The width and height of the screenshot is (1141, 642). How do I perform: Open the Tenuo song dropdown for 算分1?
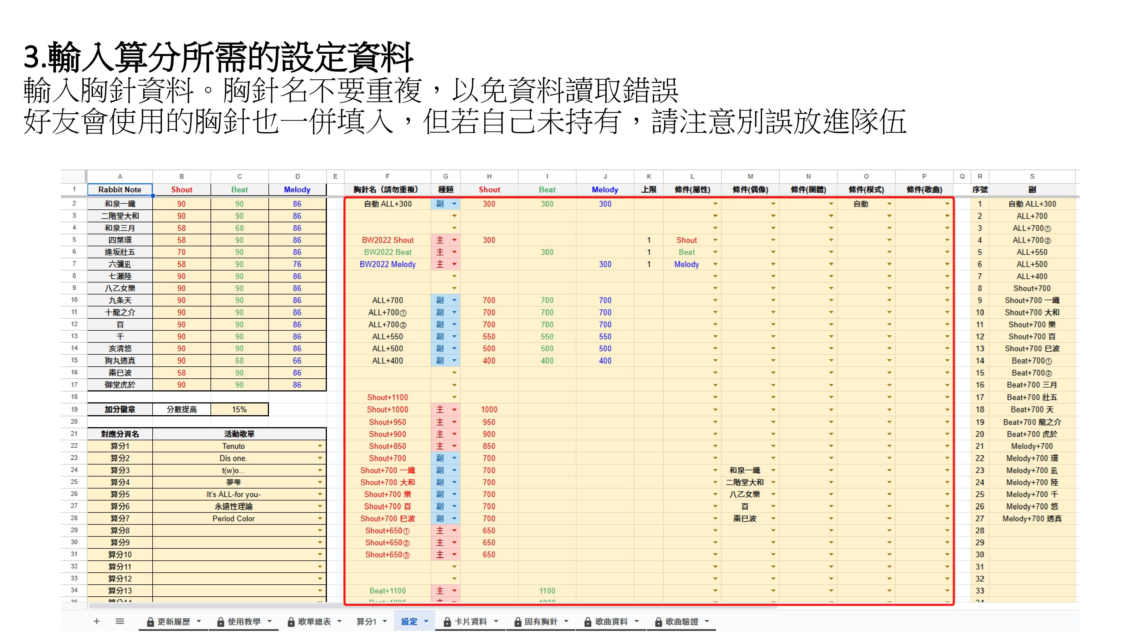[320, 446]
